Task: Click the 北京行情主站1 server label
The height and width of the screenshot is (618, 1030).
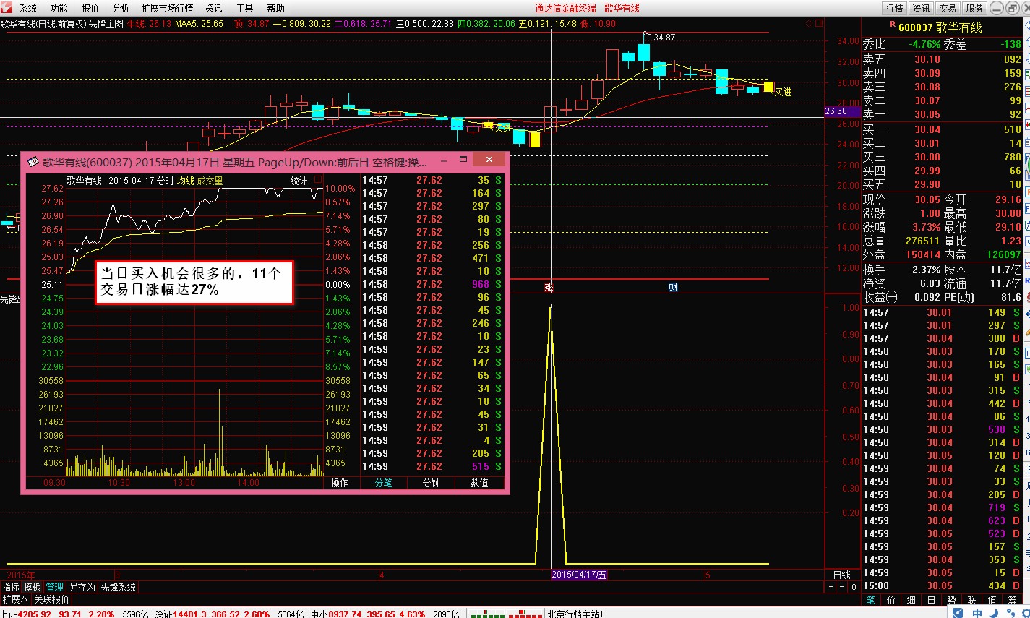Action: (575, 614)
